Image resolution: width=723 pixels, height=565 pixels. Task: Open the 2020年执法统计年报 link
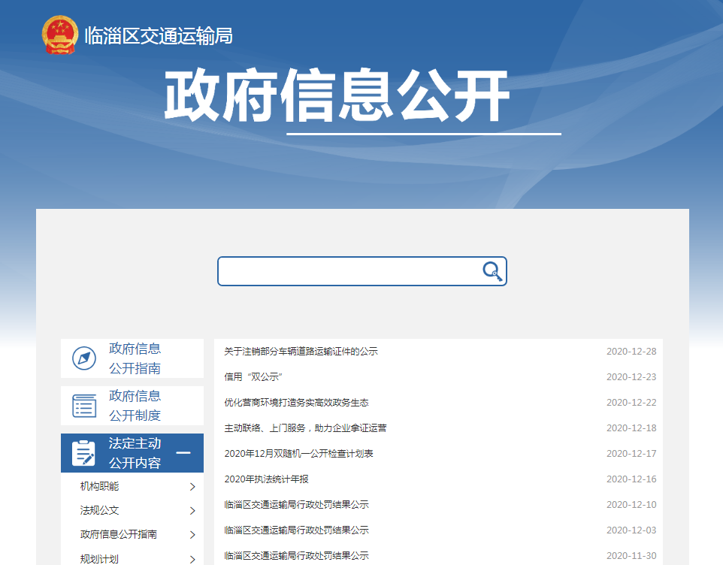pyautogui.click(x=266, y=479)
